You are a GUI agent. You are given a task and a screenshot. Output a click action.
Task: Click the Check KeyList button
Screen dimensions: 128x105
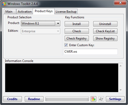(105, 31)
